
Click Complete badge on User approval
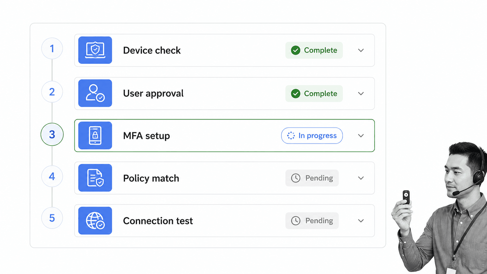[314, 93]
